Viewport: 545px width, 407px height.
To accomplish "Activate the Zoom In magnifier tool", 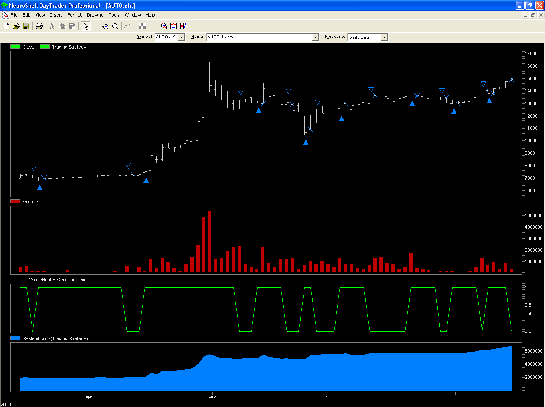I will point(105,26).
